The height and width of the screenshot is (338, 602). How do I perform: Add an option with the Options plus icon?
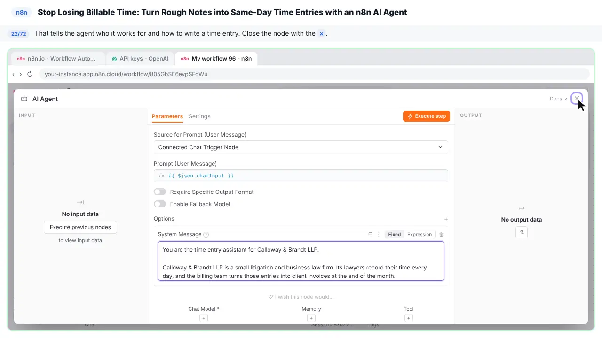click(x=446, y=219)
